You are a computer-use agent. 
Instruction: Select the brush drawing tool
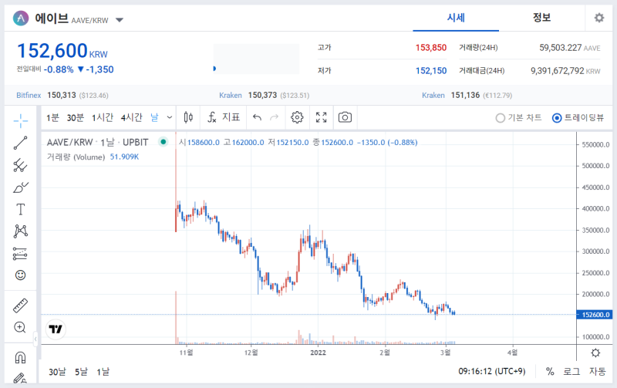point(21,187)
